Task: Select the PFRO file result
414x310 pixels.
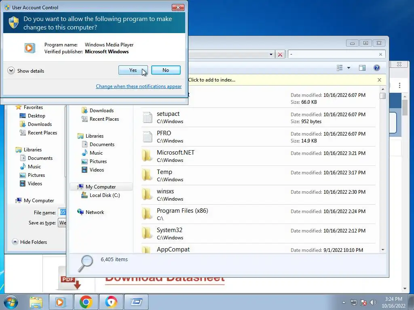Action: click(258, 137)
